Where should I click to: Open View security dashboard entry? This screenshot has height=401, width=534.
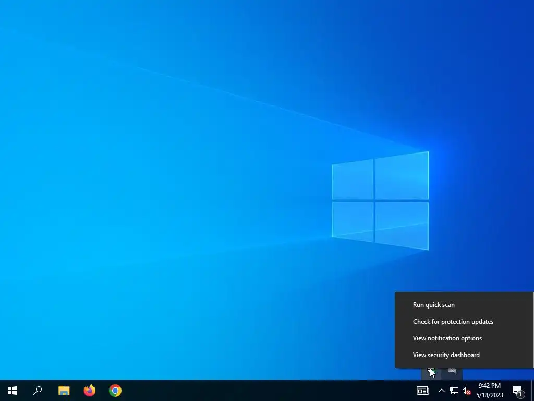coord(464,355)
